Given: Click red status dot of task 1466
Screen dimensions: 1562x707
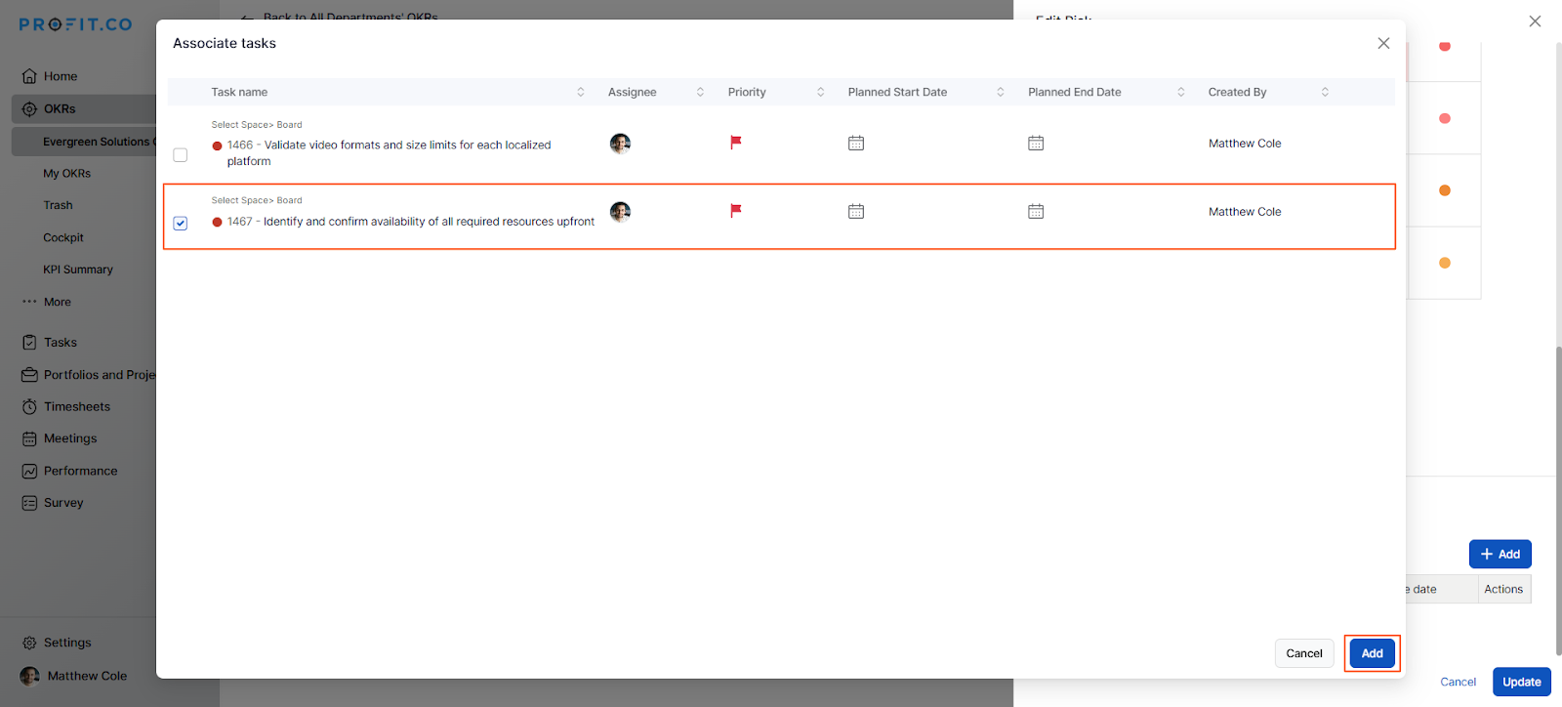Looking at the screenshot, I should (217, 146).
